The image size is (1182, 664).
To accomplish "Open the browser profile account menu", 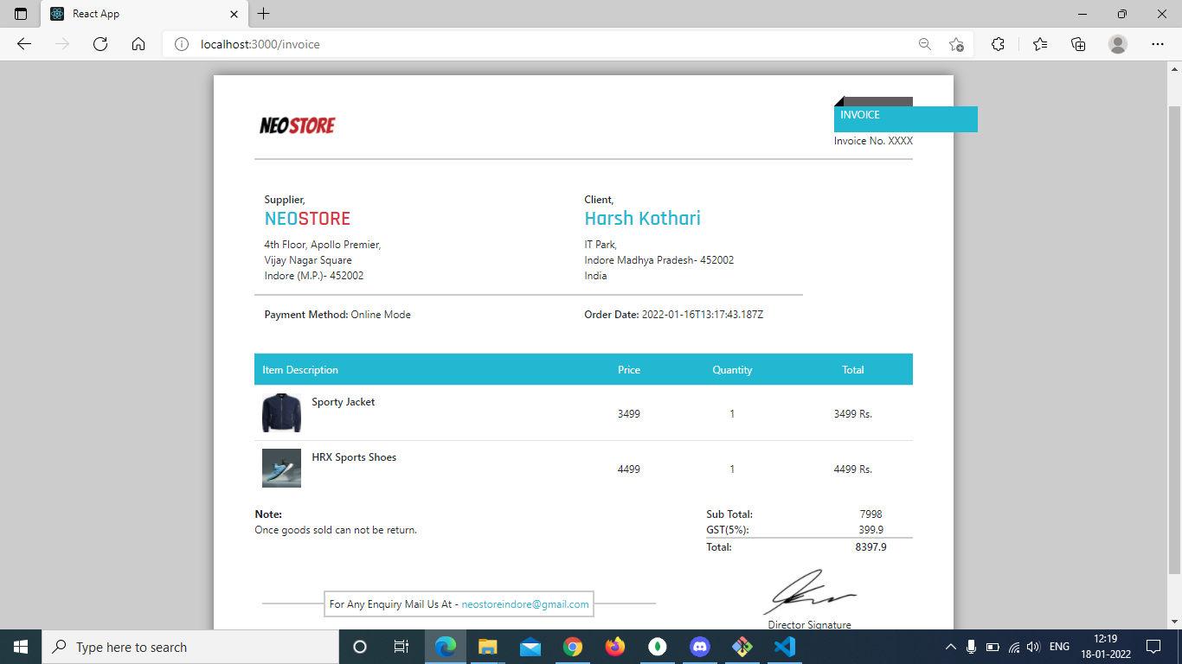I will pyautogui.click(x=1117, y=44).
